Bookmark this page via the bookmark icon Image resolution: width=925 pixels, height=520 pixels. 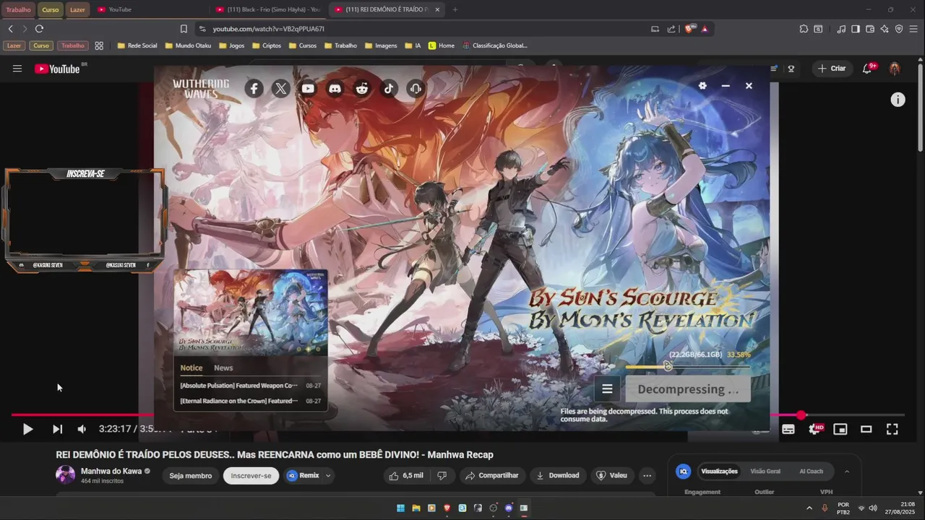[x=184, y=29]
